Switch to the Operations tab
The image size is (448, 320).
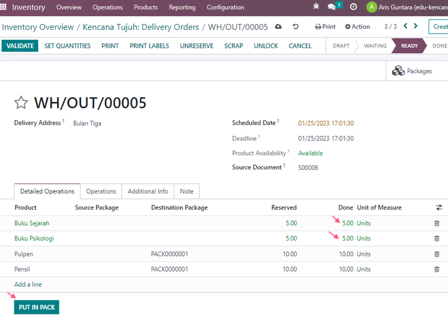click(x=101, y=191)
